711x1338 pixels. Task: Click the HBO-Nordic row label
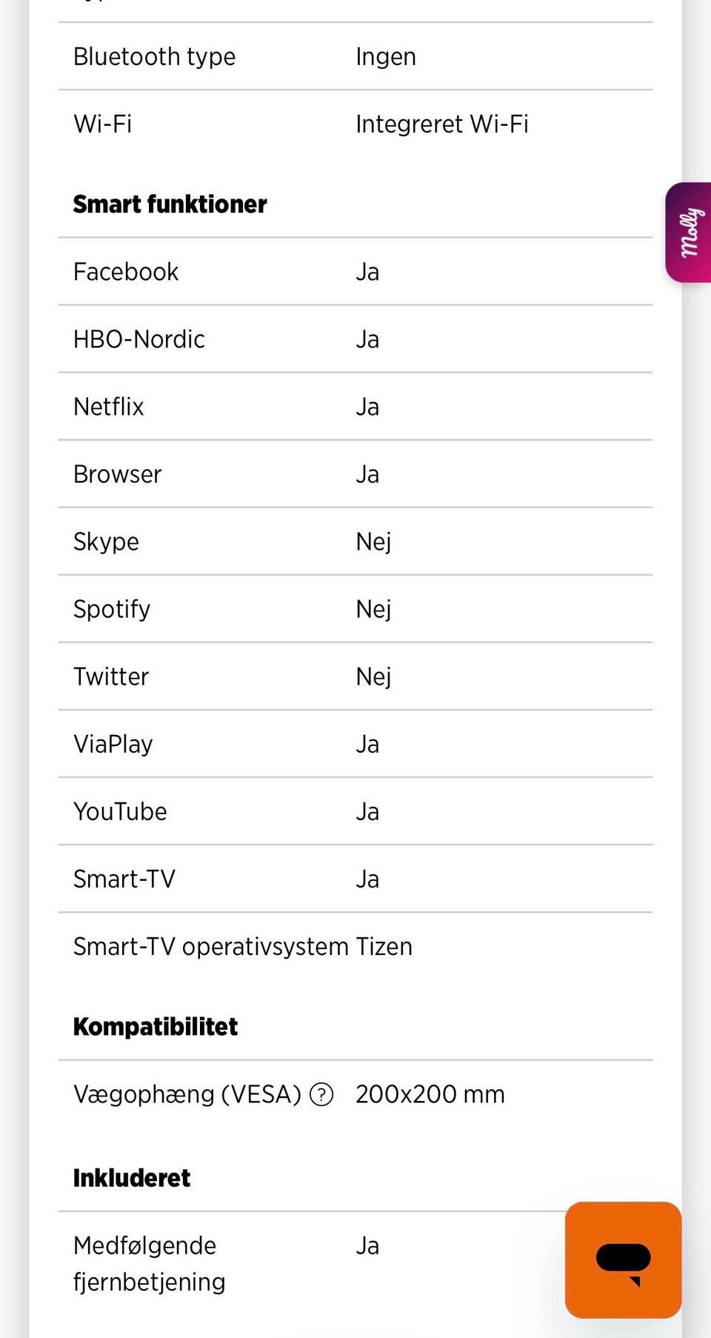[x=138, y=339]
